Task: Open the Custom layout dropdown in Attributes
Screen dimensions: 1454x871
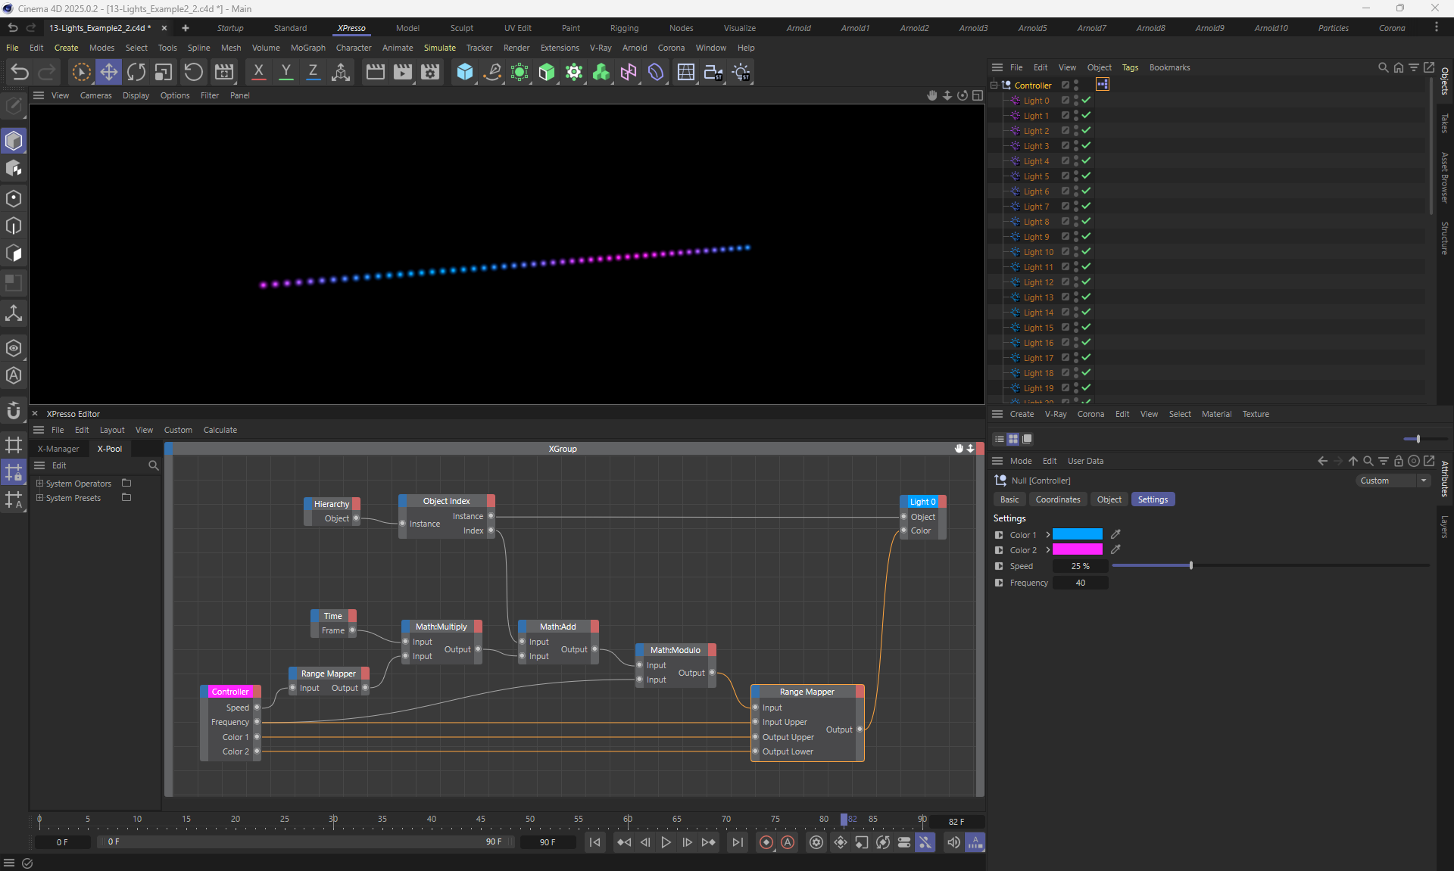Action: [x=1392, y=481]
